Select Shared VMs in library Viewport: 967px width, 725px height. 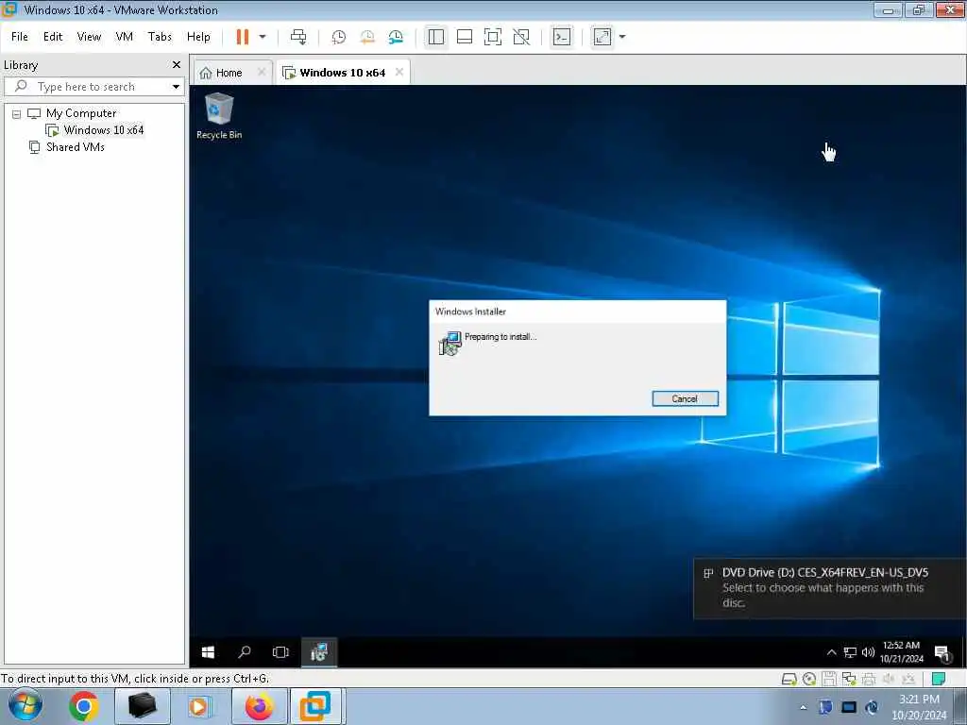76,147
